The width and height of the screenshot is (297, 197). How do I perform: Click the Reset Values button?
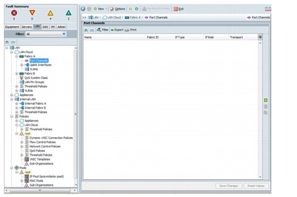click(x=256, y=186)
